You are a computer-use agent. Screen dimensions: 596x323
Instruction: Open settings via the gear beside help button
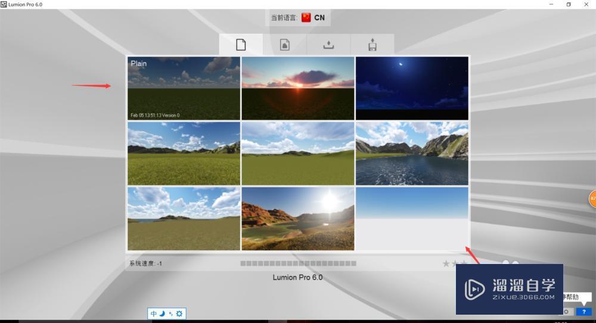pyautogui.click(x=566, y=312)
